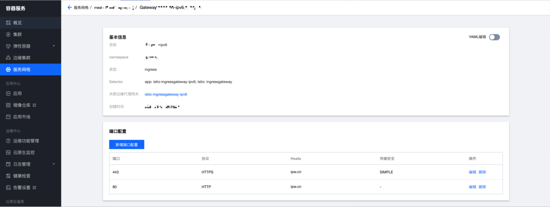The height and width of the screenshot is (207, 550).
Task: Open the 边缘集群 menu item
Action: (x=31, y=58)
